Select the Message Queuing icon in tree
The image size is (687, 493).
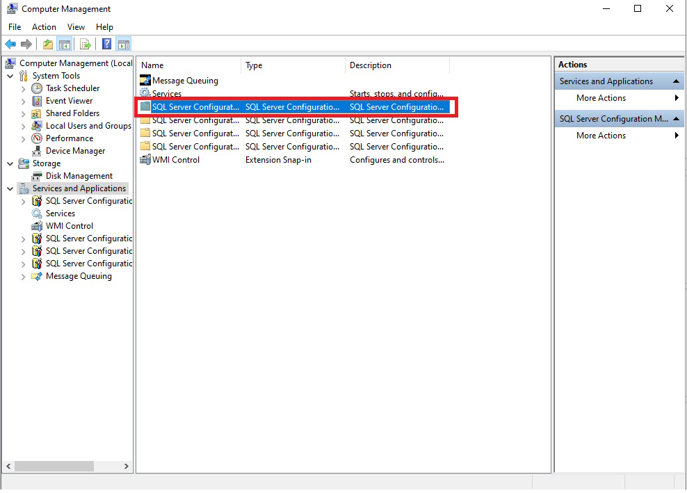tap(37, 276)
